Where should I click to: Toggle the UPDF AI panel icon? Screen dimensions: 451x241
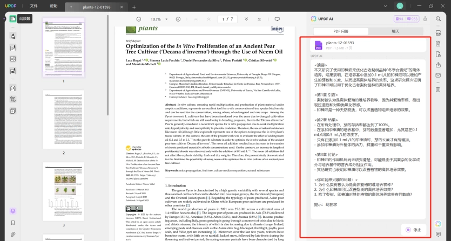438,224
